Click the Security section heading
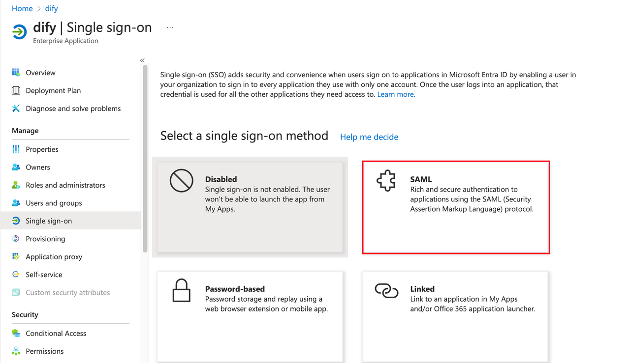The height and width of the screenshot is (363, 630). 25,314
